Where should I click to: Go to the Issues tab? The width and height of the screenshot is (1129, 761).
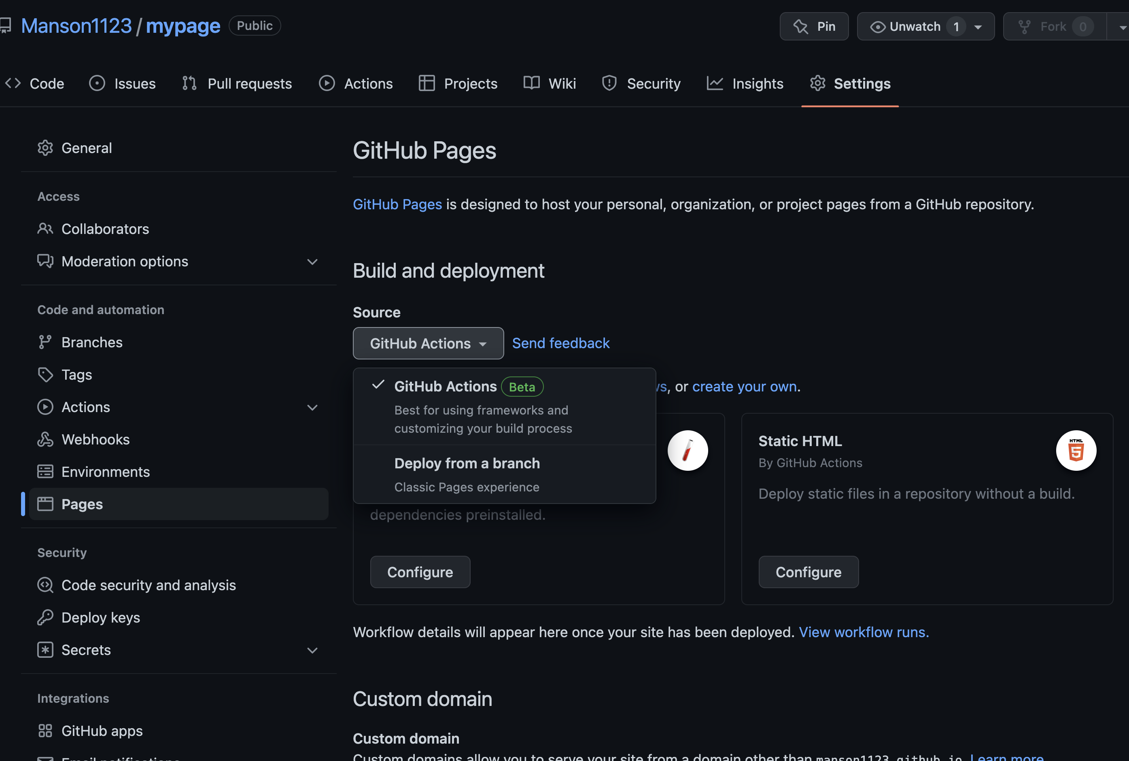(x=123, y=83)
